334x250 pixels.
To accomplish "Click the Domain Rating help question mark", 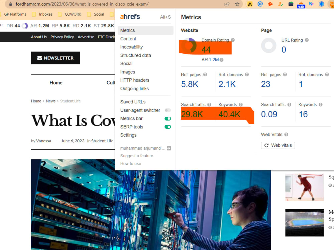I will [233, 40].
